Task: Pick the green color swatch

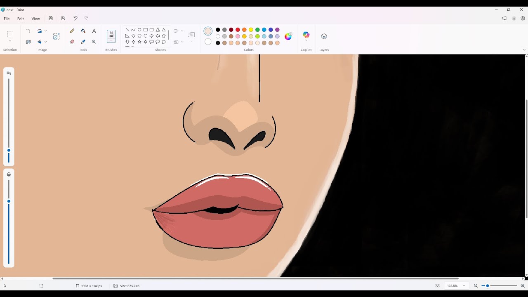Action: click(257, 30)
